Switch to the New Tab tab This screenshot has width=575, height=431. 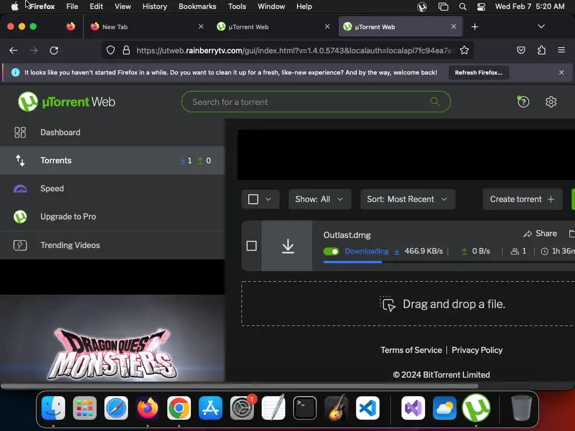pos(147,27)
